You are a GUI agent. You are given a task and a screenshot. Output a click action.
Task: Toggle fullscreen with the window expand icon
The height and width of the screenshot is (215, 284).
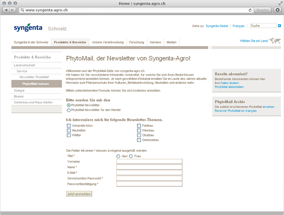[x=280, y=3]
